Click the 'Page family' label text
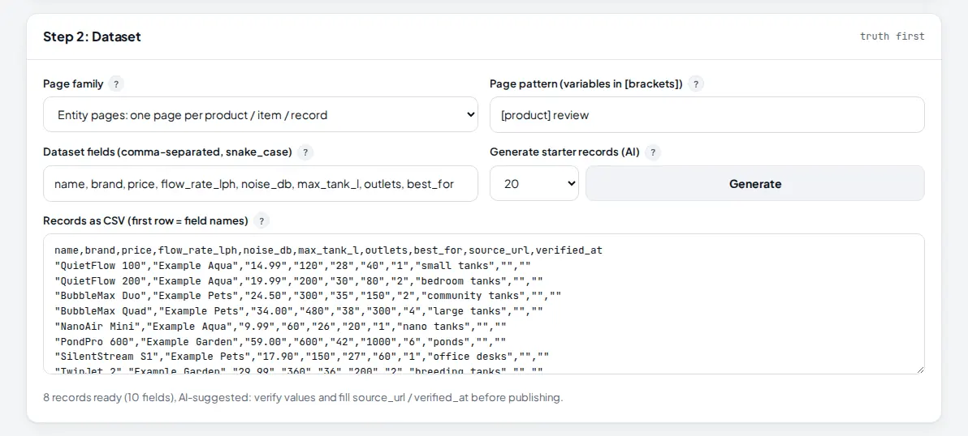Image resolution: width=968 pixels, height=436 pixels. (73, 84)
